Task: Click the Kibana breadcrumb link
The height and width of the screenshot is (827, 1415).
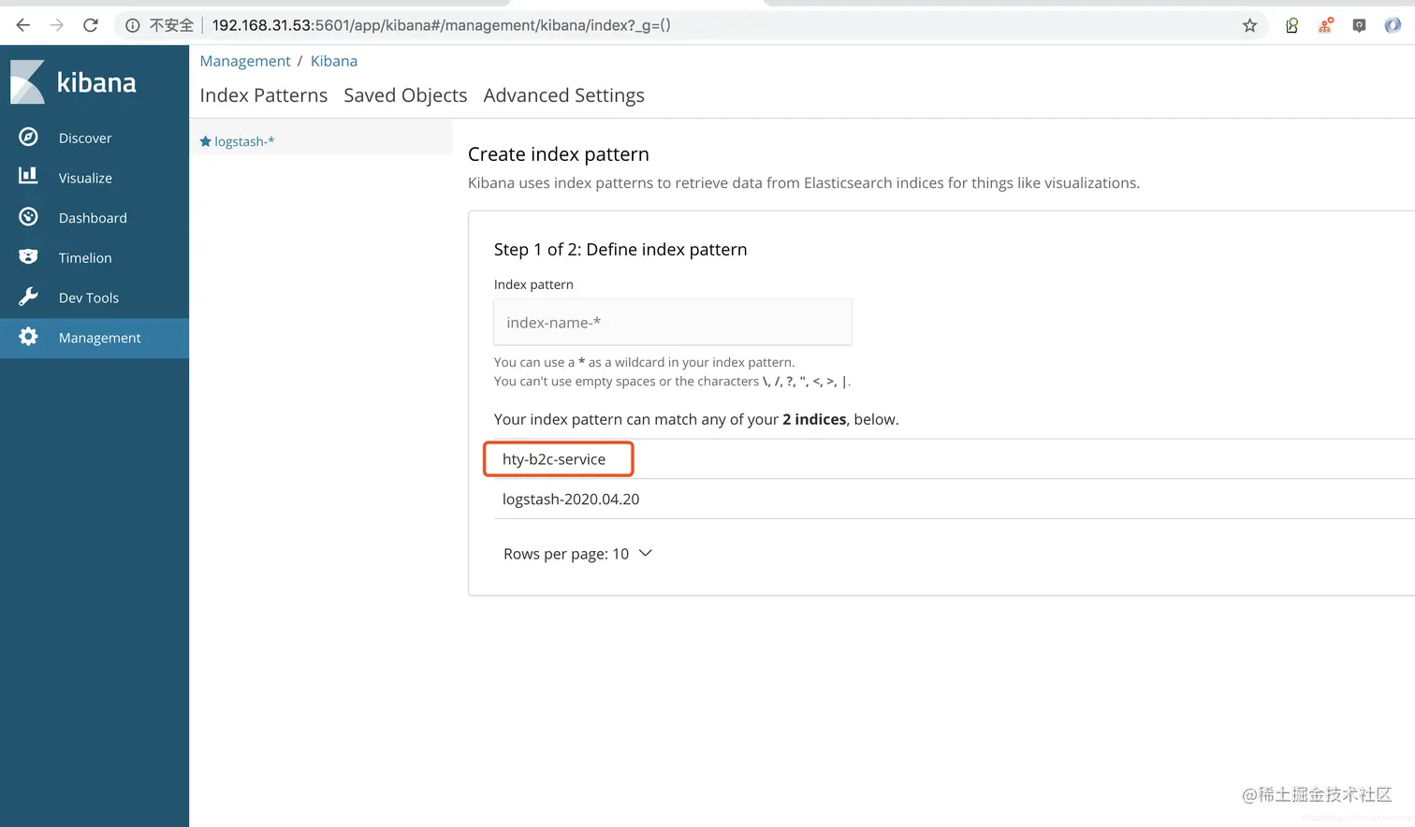Action: pos(334,61)
